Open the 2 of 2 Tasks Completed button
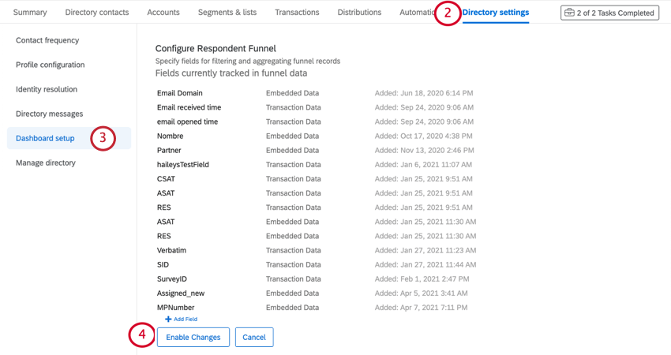This screenshot has height=355, width=671. [x=609, y=13]
